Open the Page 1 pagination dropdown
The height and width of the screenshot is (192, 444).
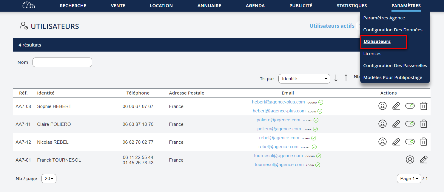tap(409, 179)
